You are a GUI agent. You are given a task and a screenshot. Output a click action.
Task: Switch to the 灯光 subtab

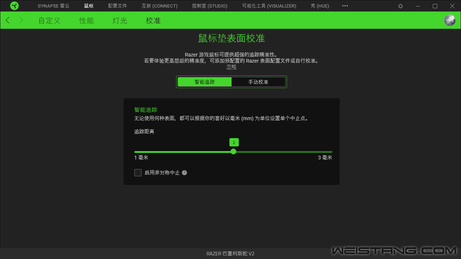click(120, 21)
